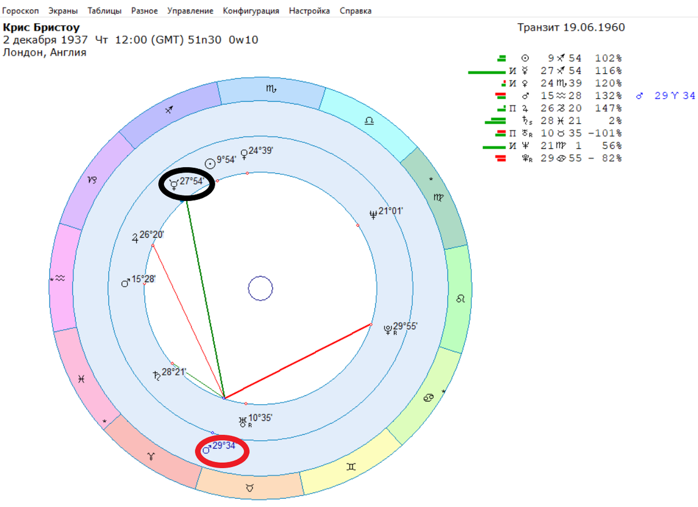
Task: Select the Capricorn sign segment on the zodiac ring
Action: point(93,180)
